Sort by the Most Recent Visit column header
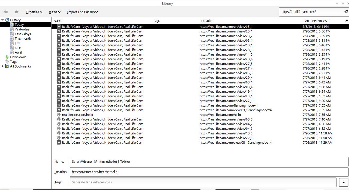The image size is (349, 190). point(316,21)
